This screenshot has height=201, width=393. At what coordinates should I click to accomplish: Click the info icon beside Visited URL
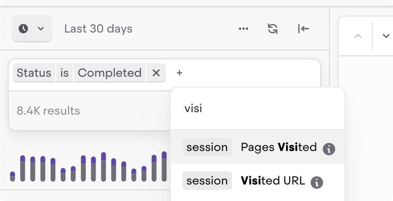pos(317,182)
